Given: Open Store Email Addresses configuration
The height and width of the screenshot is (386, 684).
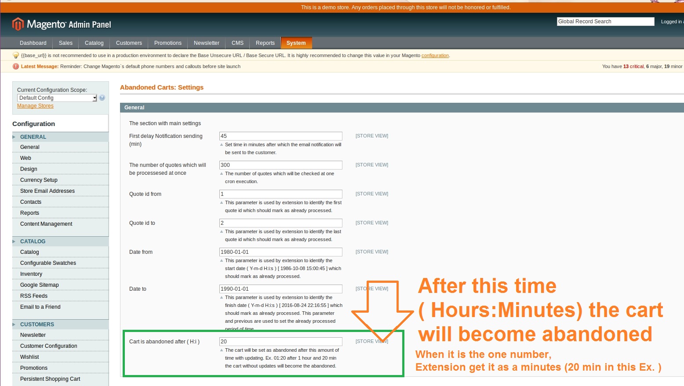Looking at the screenshot, I should pyautogui.click(x=47, y=191).
